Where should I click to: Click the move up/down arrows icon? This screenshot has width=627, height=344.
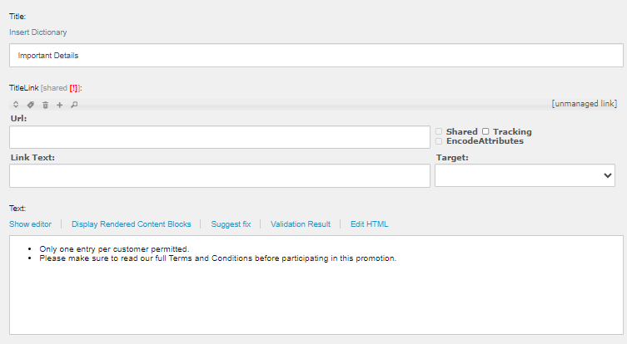(x=16, y=105)
